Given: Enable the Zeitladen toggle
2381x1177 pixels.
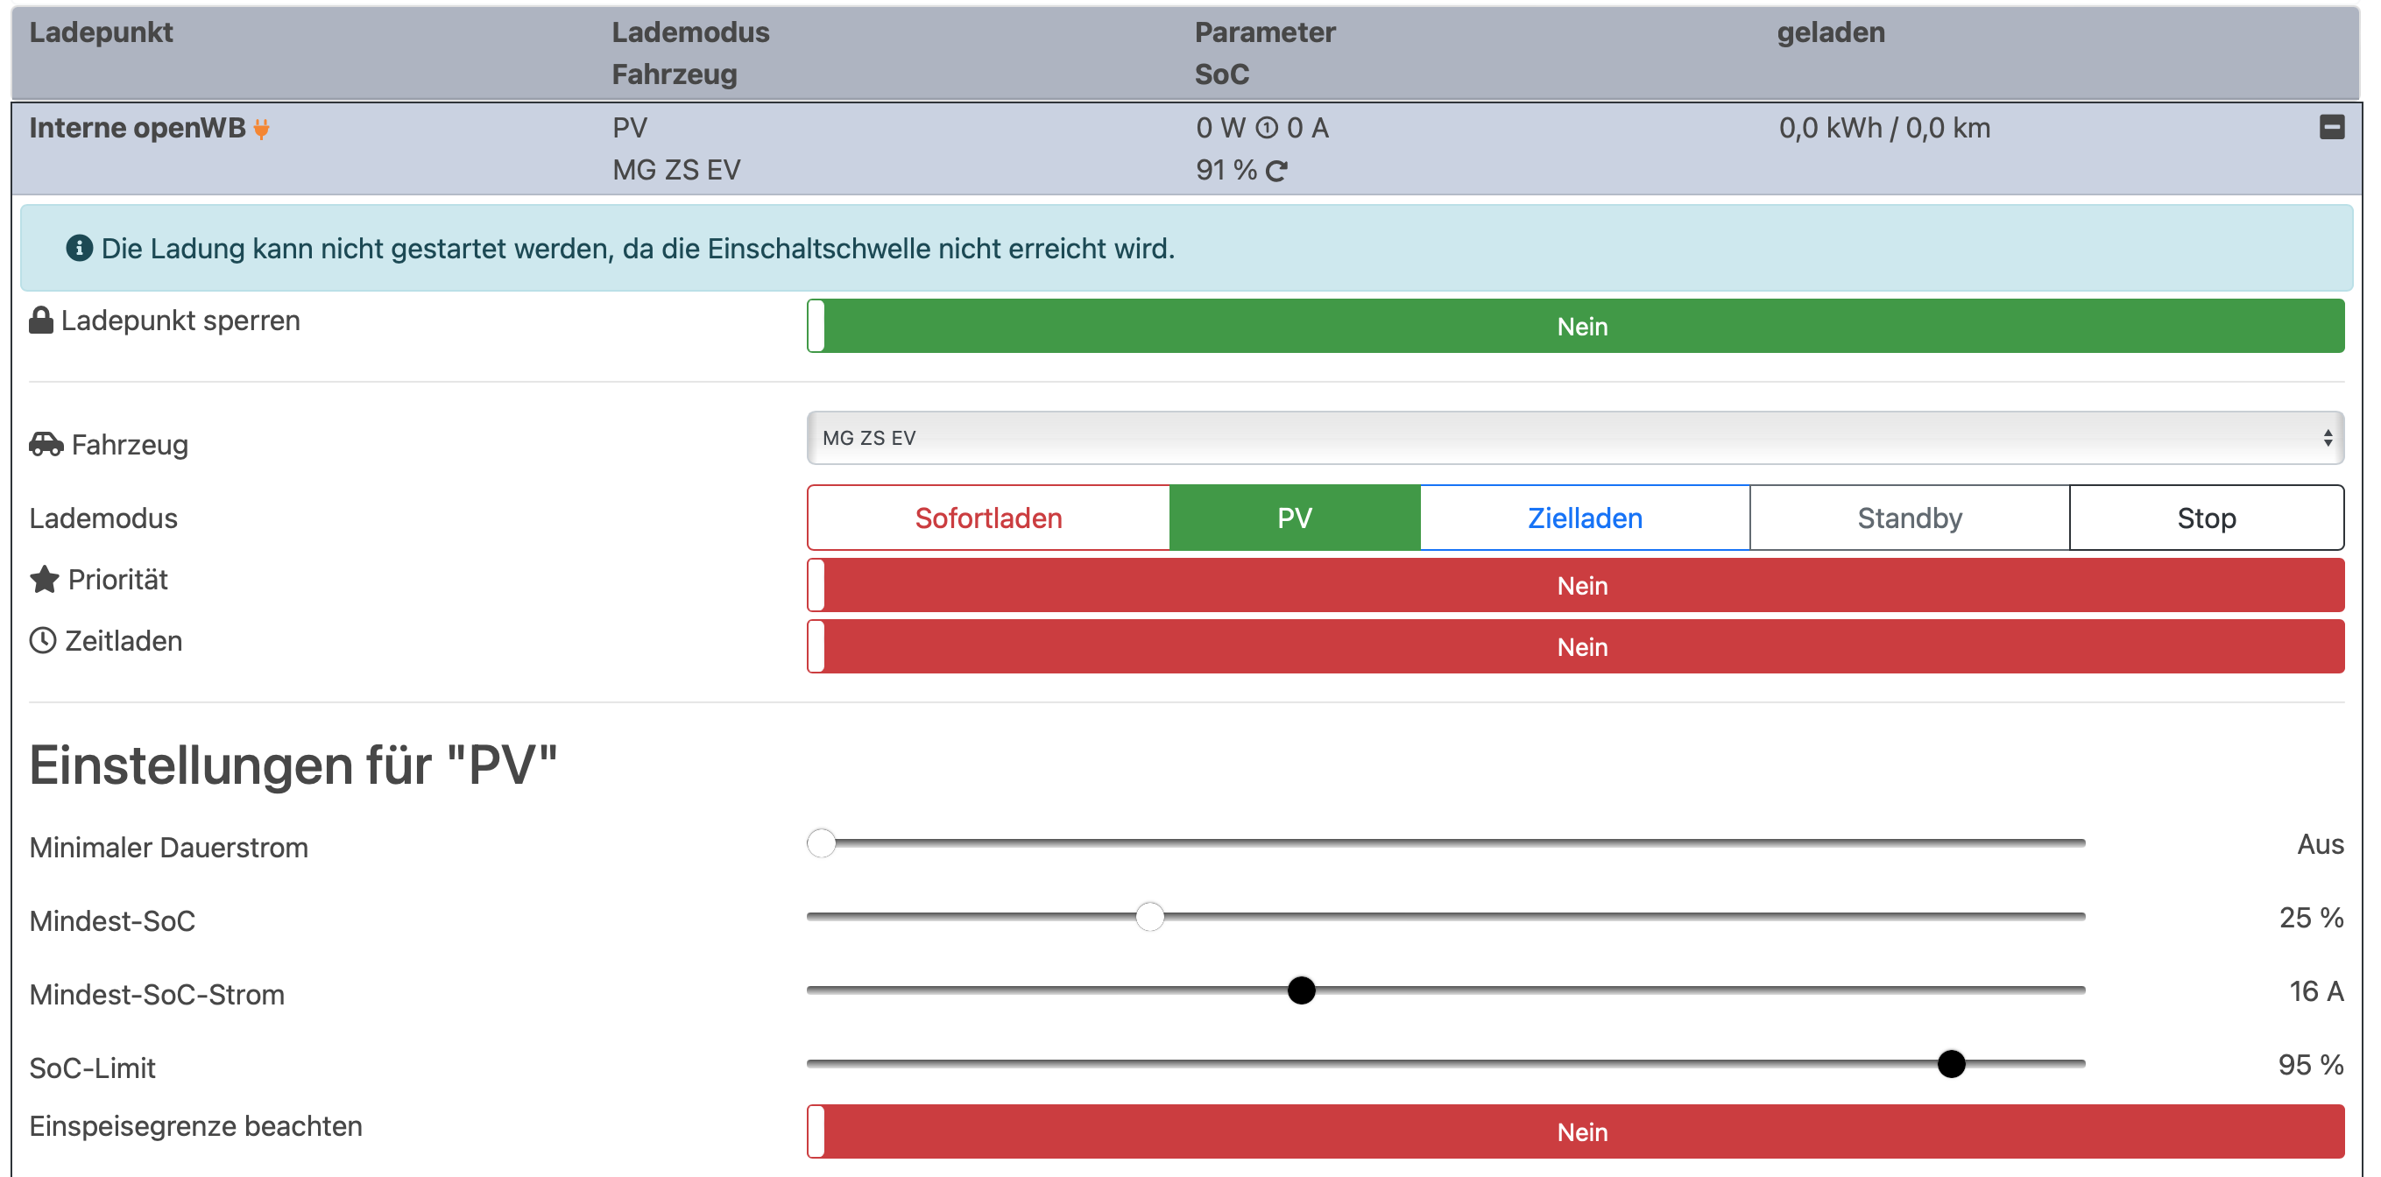Looking at the screenshot, I should [1575, 646].
